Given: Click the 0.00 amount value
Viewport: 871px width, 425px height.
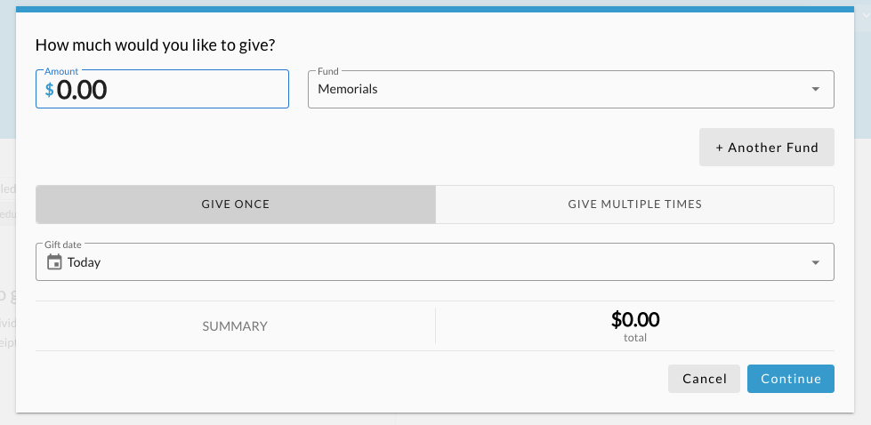Looking at the screenshot, I should (82, 90).
